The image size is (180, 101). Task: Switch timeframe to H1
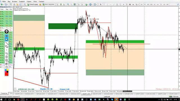pyautogui.click(x=154, y=4)
